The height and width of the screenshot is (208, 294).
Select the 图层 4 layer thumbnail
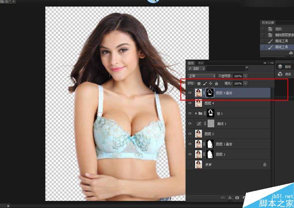pyautogui.click(x=198, y=103)
